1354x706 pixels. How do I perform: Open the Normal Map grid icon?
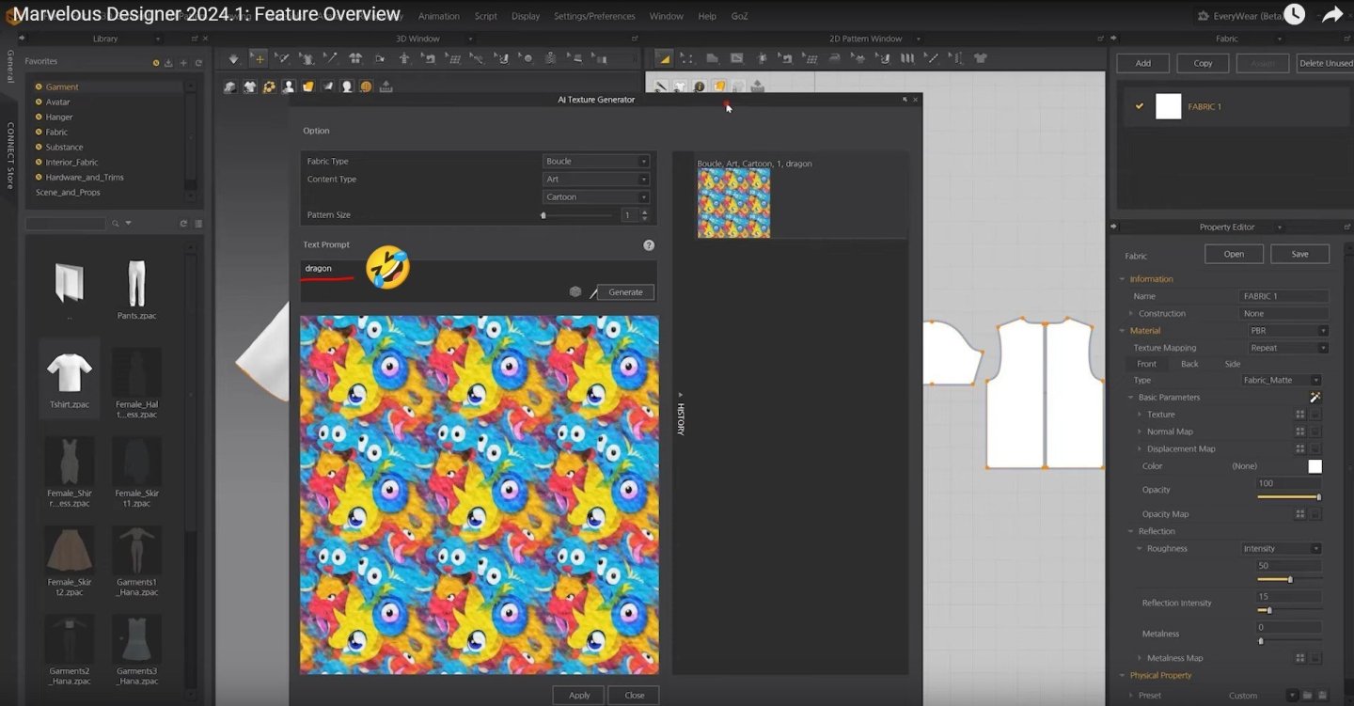[x=1300, y=431]
